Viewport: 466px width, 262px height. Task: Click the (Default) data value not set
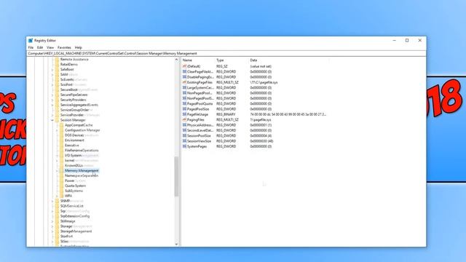[x=261, y=66]
